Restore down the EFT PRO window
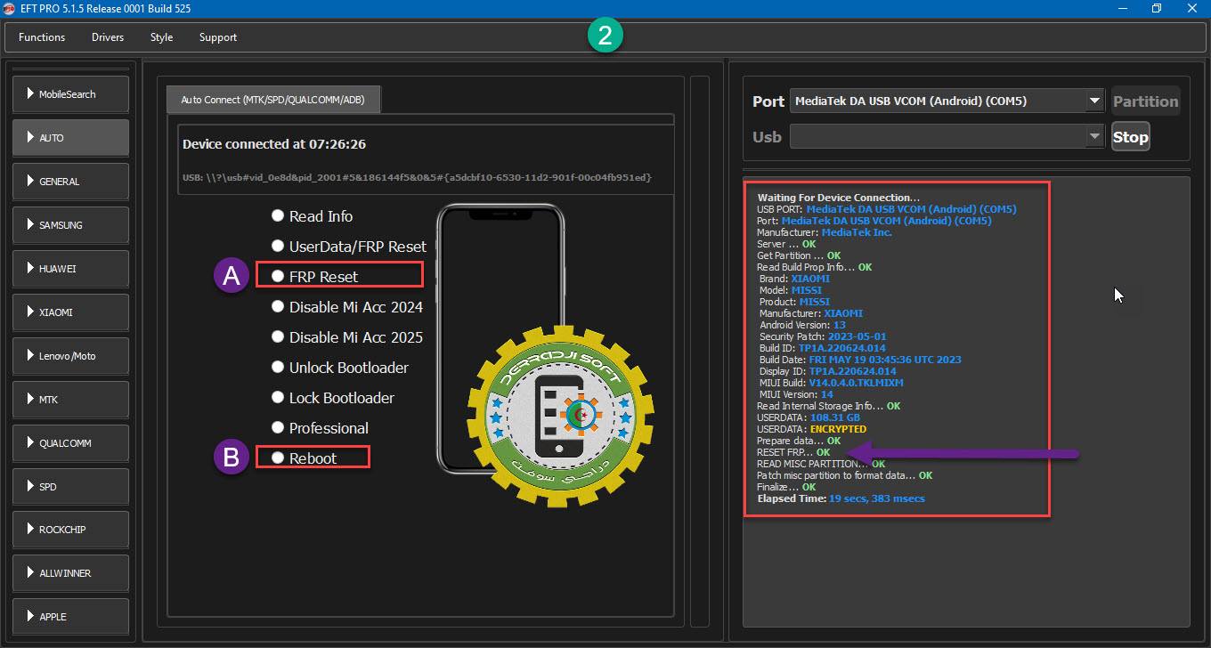 [x=1156, y=9]
